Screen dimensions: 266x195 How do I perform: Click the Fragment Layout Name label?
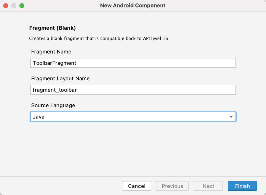click(60, 78)
